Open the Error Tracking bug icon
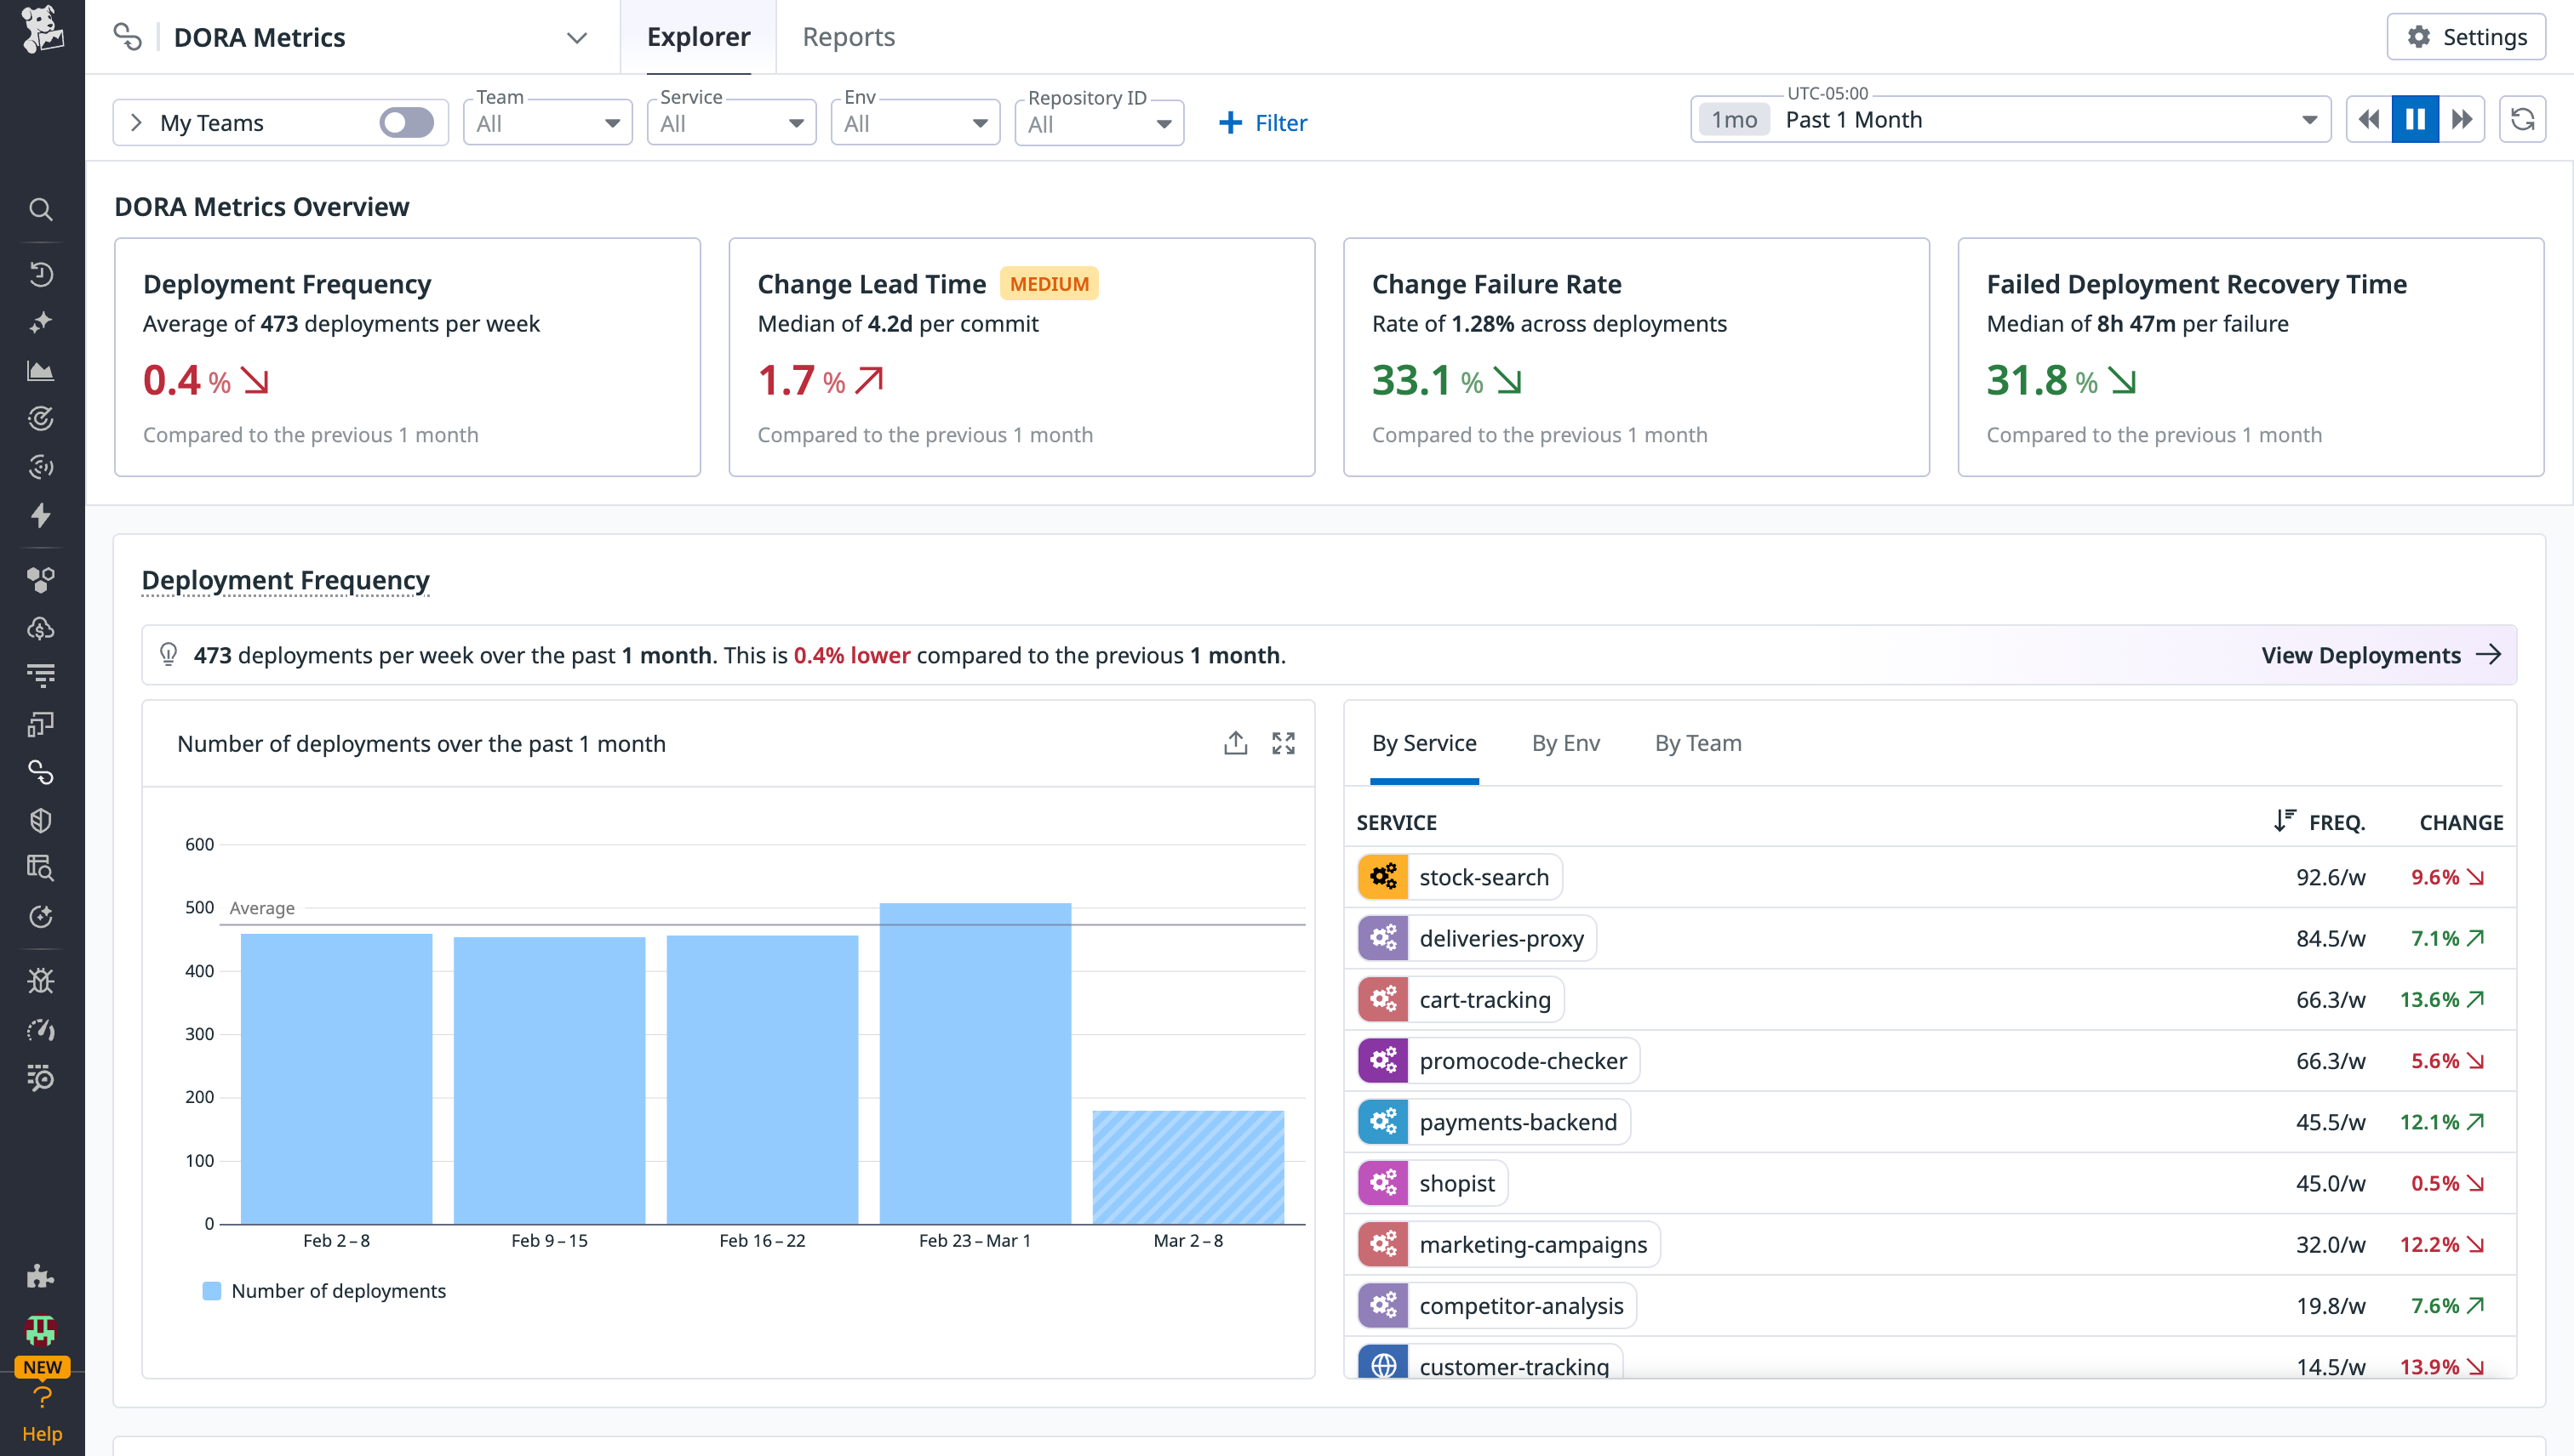This screenshot has height=1456, width=2574. point(40,980)
